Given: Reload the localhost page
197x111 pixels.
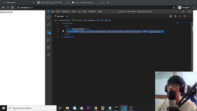Looking at the screenshot, I should point(12,7).
